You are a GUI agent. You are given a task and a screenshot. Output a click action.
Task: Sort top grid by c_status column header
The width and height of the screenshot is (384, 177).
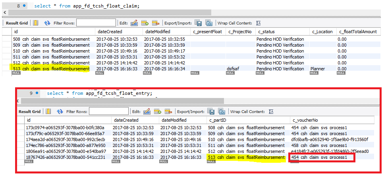266,32
